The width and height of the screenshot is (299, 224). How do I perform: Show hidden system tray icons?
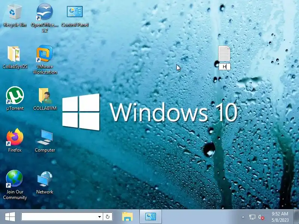pos(243,217)
